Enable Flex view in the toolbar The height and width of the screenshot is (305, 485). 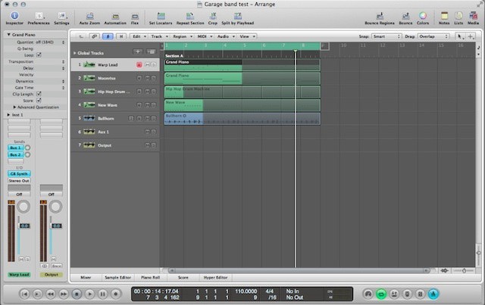[x=135, y=16]
